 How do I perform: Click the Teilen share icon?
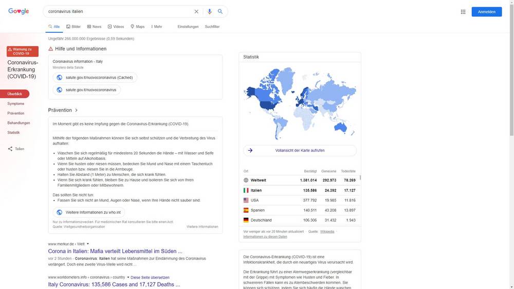pos(10,149)
